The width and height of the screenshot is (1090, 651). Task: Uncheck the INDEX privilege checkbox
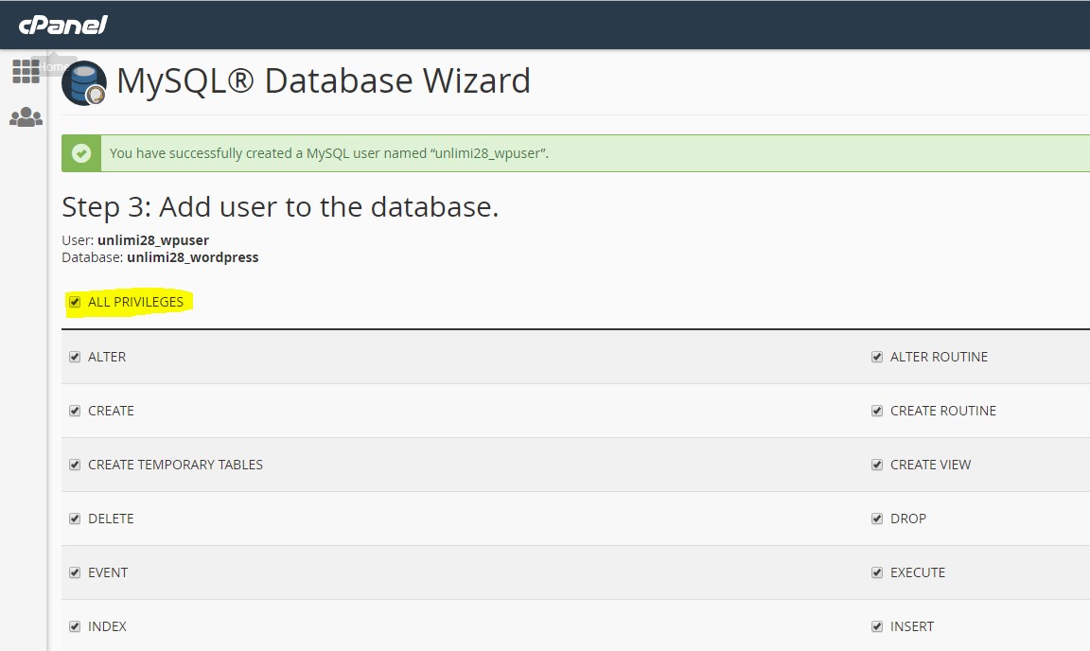coord(75,626)
